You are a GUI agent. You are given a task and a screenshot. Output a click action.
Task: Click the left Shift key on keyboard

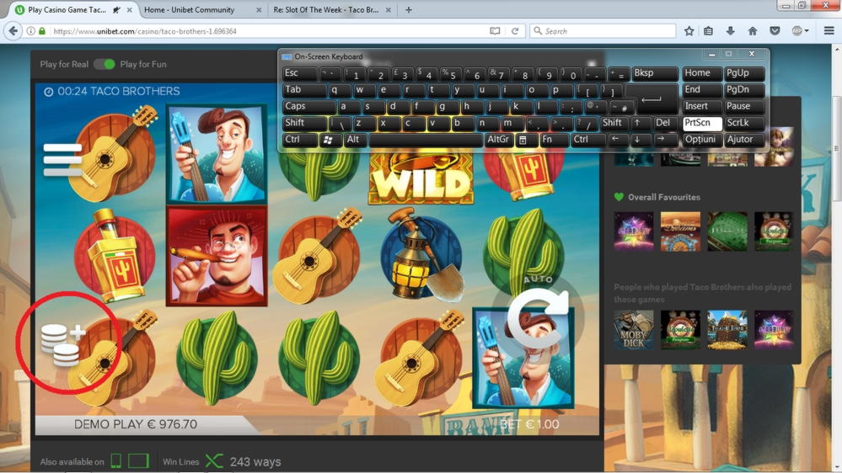click(x=304, y=124)
